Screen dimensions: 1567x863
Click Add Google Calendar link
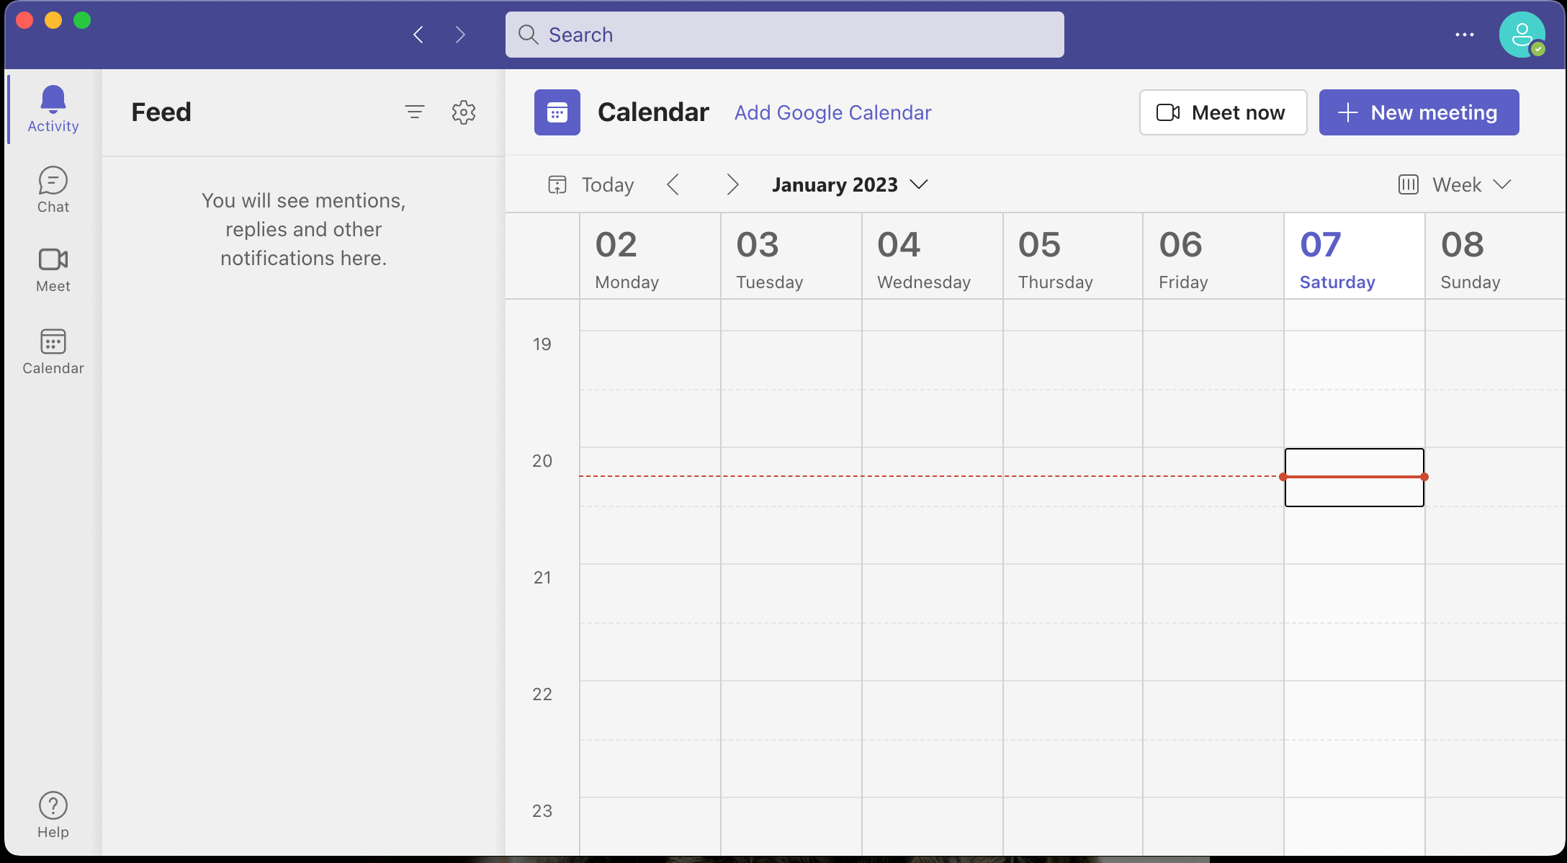[x=832, y=112]
